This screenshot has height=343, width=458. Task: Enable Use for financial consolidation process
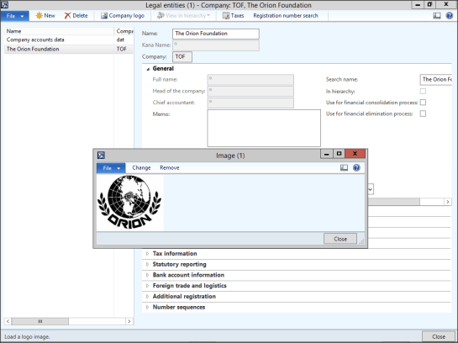click(423, 103)
